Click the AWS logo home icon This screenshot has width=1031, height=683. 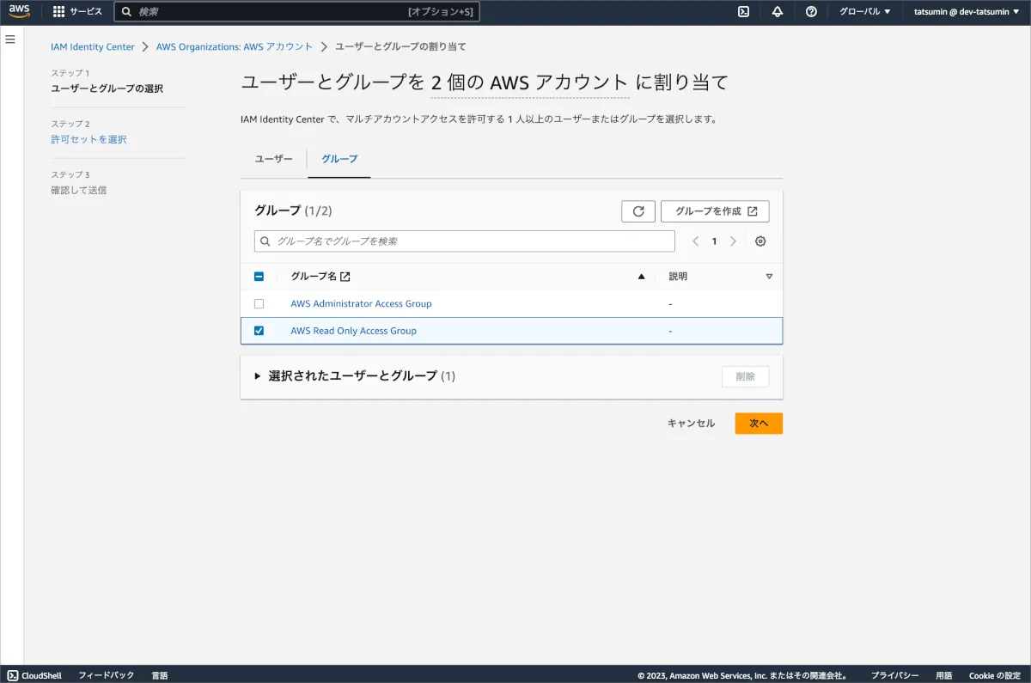(x=20, y=12)
